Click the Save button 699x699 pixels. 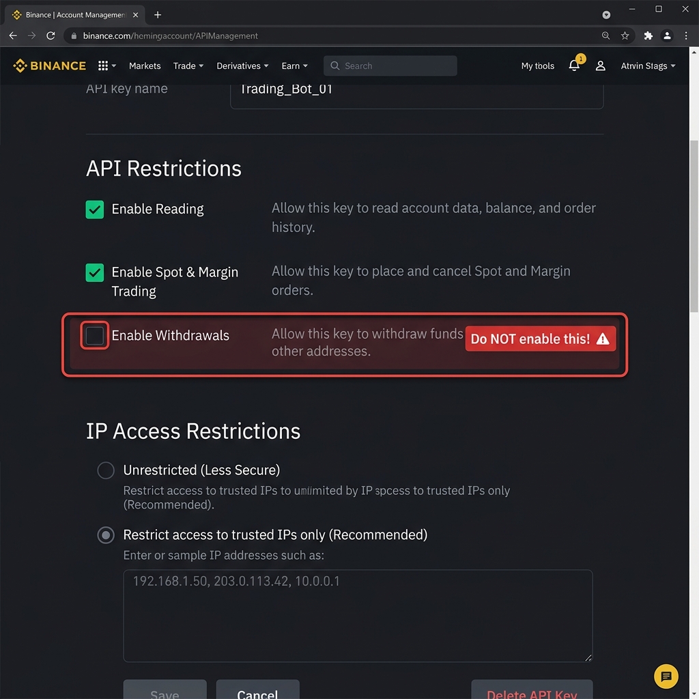165,689
